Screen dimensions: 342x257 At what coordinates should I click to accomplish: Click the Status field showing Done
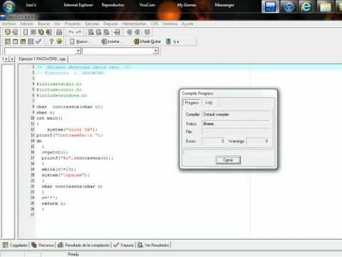(x=236, y=124)
